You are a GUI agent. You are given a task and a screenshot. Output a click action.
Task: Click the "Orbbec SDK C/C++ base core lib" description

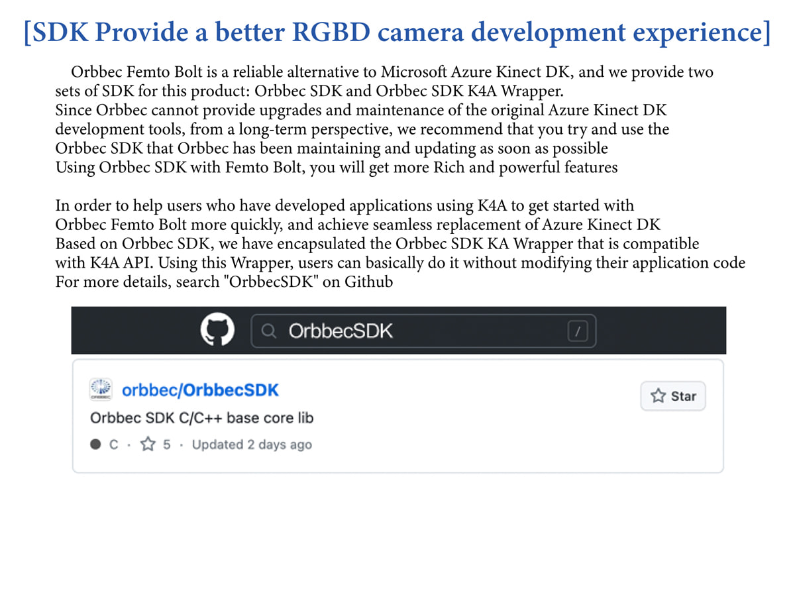(x=201, y=418)
